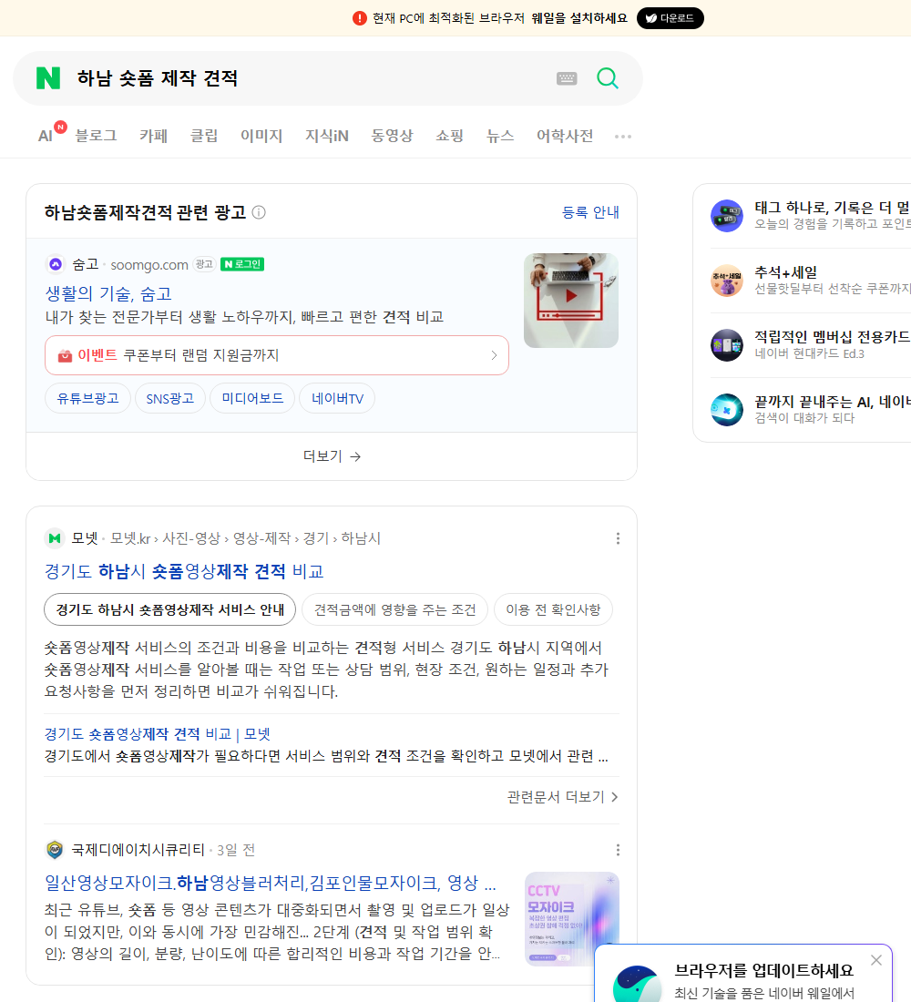The width and height of the screenshot is (911, 1002).
Task: Click the 추석+세일 sidebar icon
Action: (x=727, y=281)
